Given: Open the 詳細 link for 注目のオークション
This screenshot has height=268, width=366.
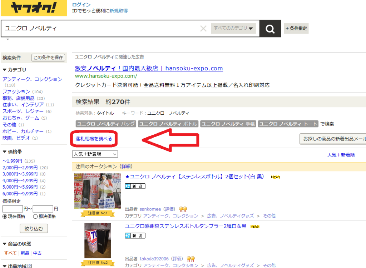Looking at the screenshot, I should (126, 166).
